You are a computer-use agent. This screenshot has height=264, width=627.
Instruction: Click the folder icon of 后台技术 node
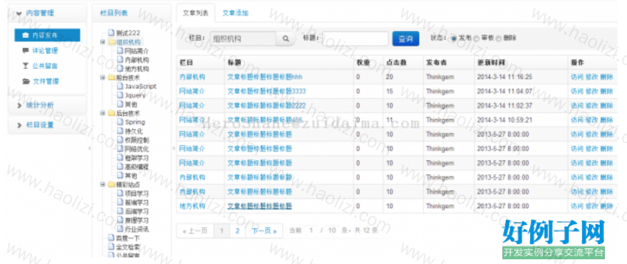[x=111, y=113]
